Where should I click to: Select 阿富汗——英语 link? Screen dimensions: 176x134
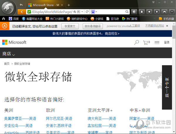[x=142, y=118]
